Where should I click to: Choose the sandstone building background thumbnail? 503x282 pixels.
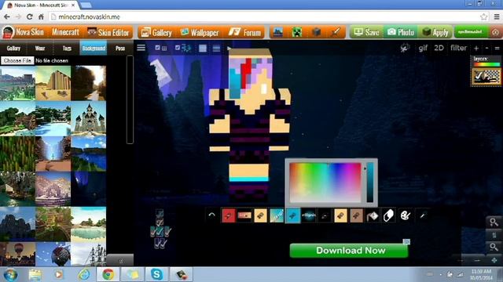point(53,83)
